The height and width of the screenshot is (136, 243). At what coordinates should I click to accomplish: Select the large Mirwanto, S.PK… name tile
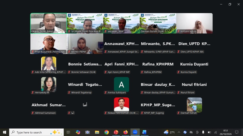coord(158,44)
